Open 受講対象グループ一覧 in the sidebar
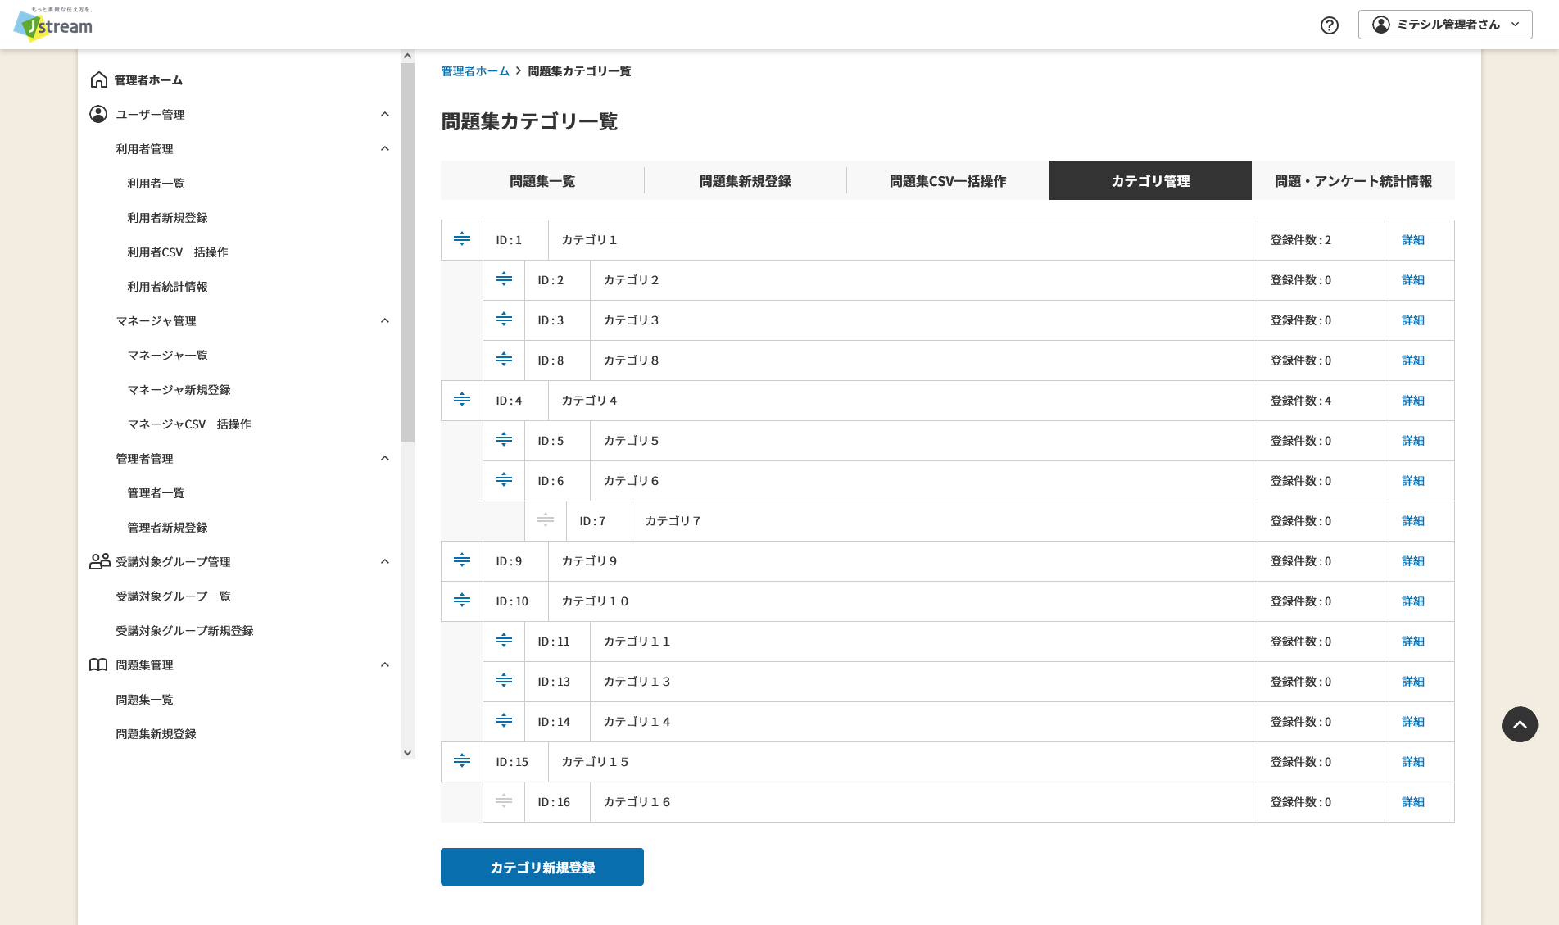The height and width of the screenshot is (925, 1559). 173,596
